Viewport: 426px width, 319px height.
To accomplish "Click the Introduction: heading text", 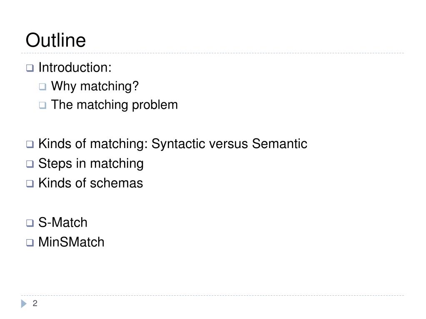I will point(75,67).
